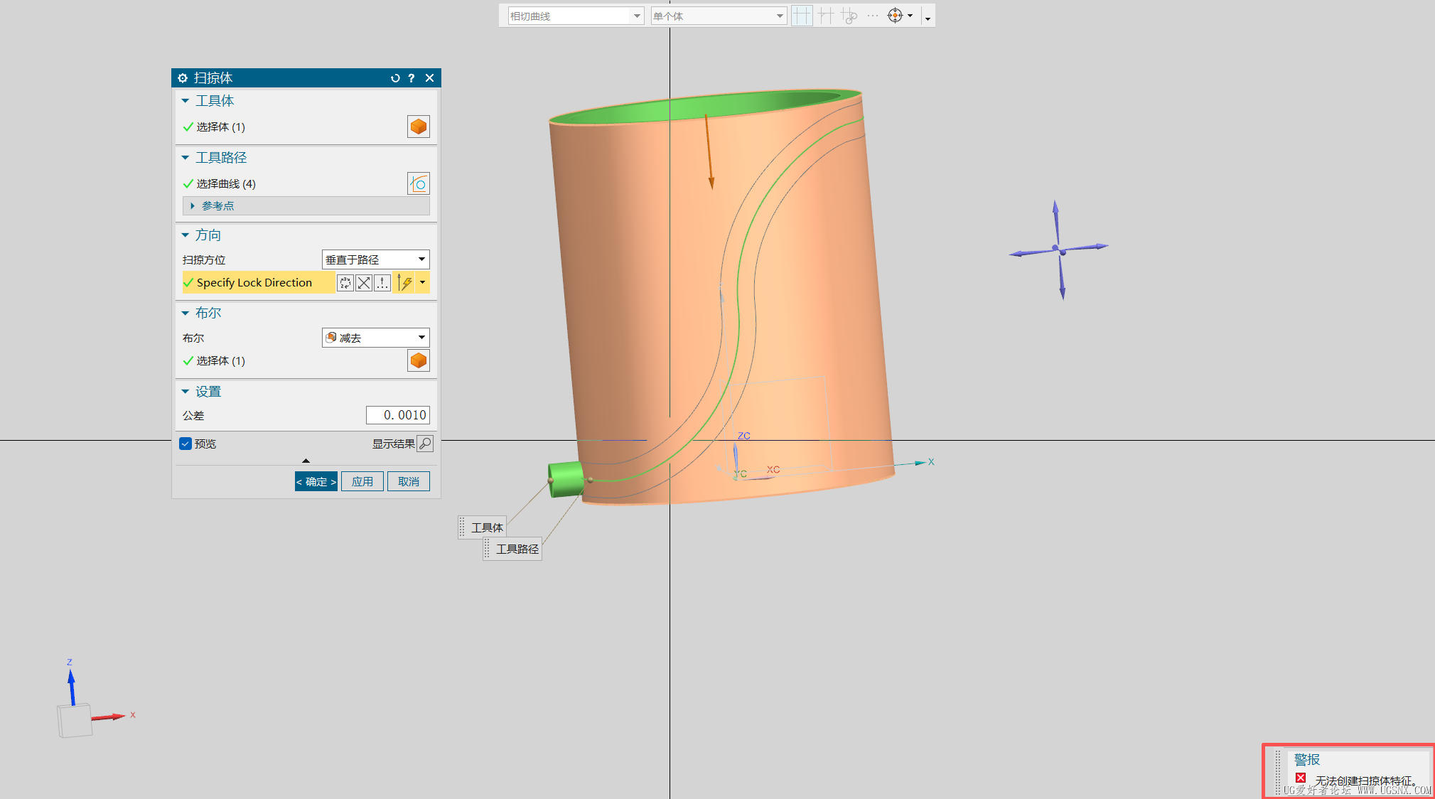The height and width of the screenshot is (799, 1435).
Task: Click the snap point target icon
Action: point(895,16)
